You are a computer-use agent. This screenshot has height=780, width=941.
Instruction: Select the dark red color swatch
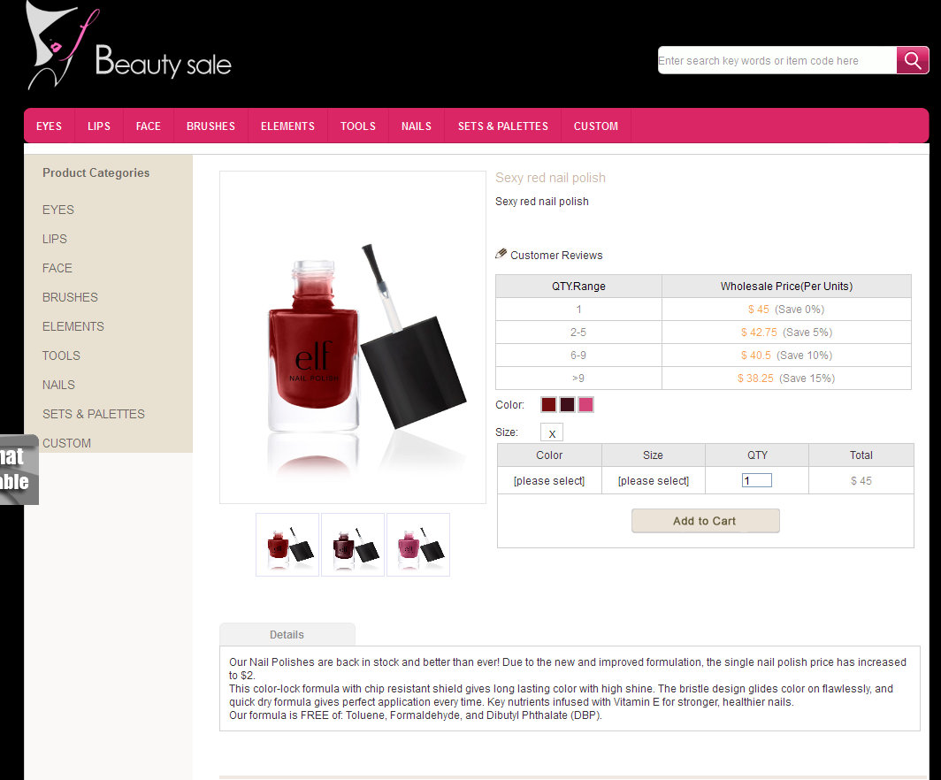point(548,404)
